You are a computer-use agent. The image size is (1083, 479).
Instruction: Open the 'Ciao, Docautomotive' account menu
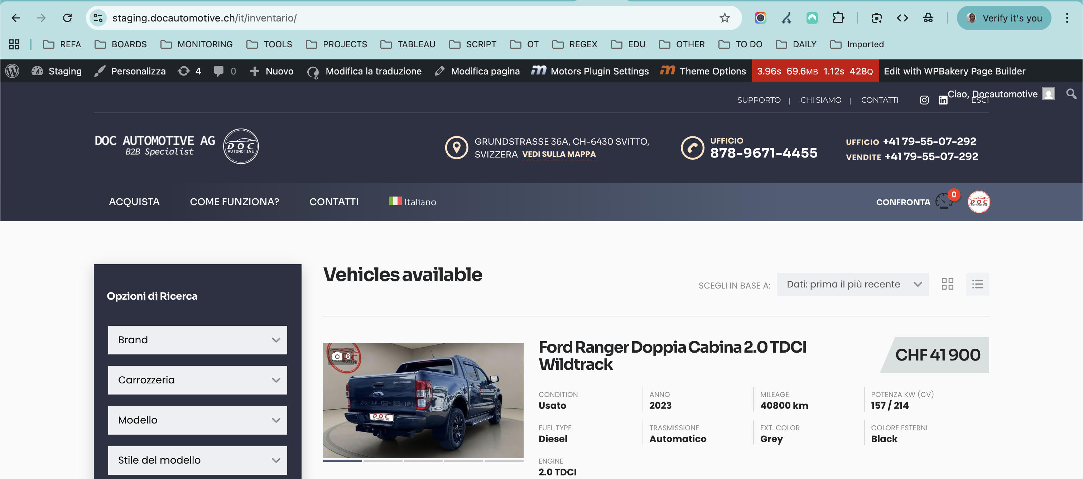[1001, 94]
